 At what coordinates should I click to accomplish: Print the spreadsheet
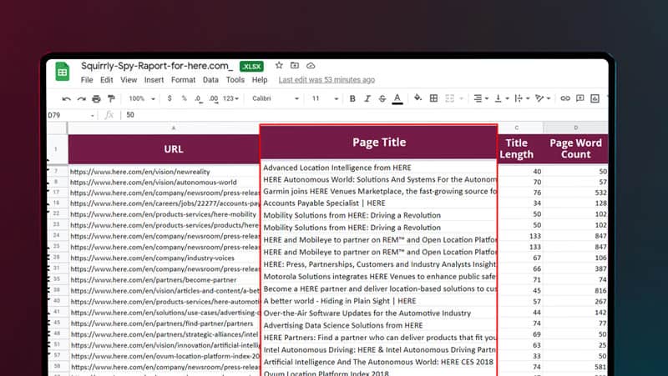96,98
